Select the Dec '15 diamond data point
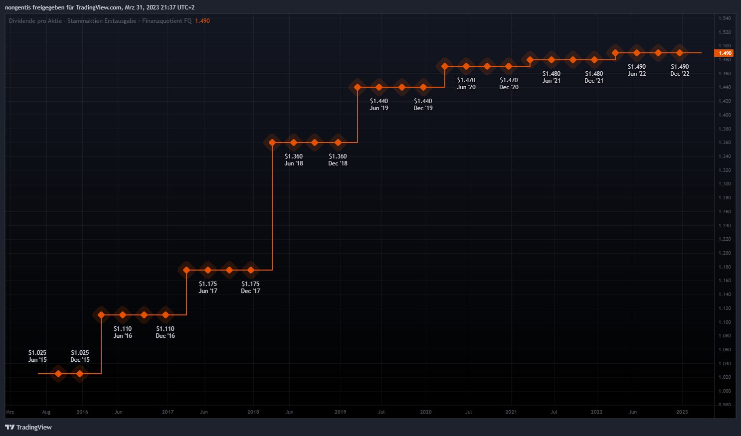The width and height of the screenshot is (741, 436). tap(80, 374)
